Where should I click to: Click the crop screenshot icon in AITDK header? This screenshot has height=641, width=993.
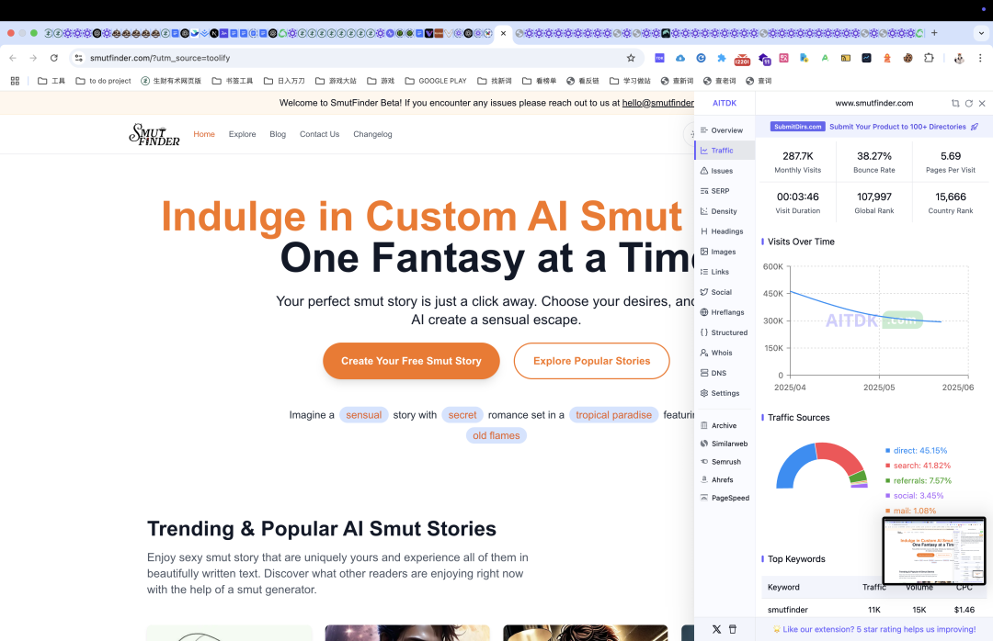(x=955, y=103)
